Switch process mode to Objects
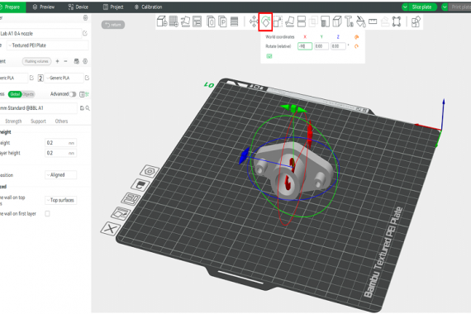The width and height of the screenshot is (471, 314). (x=28, y=94)
